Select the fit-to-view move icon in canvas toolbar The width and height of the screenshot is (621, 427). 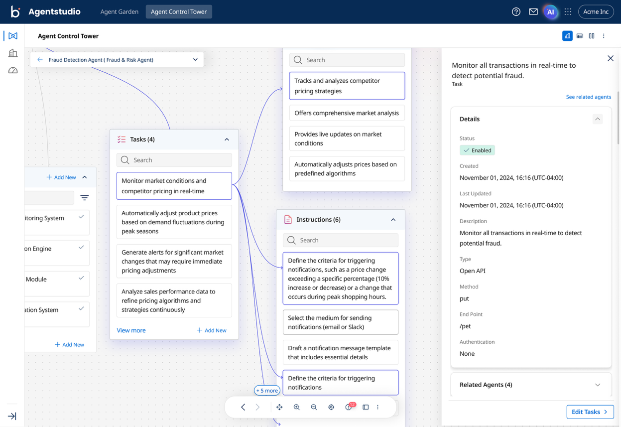279,407
